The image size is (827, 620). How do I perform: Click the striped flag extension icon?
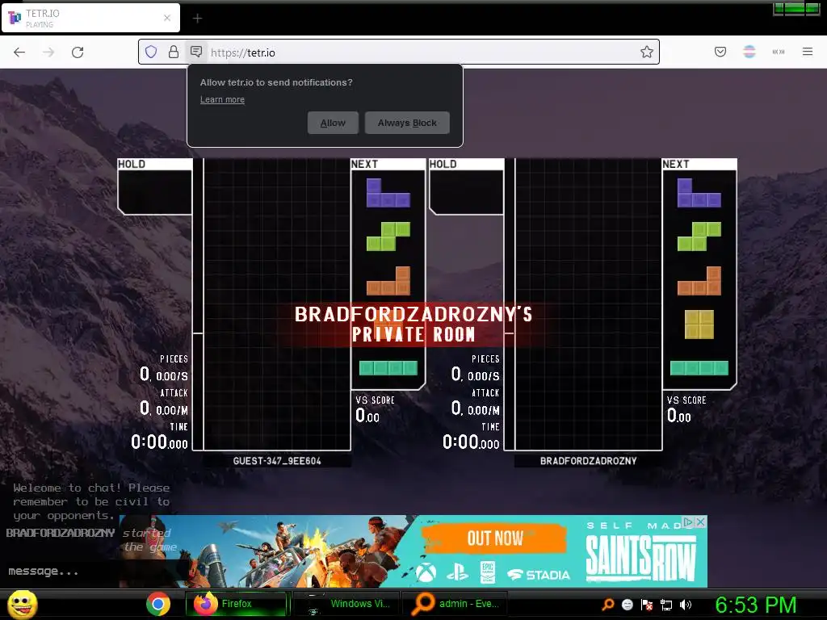point(749,52)
